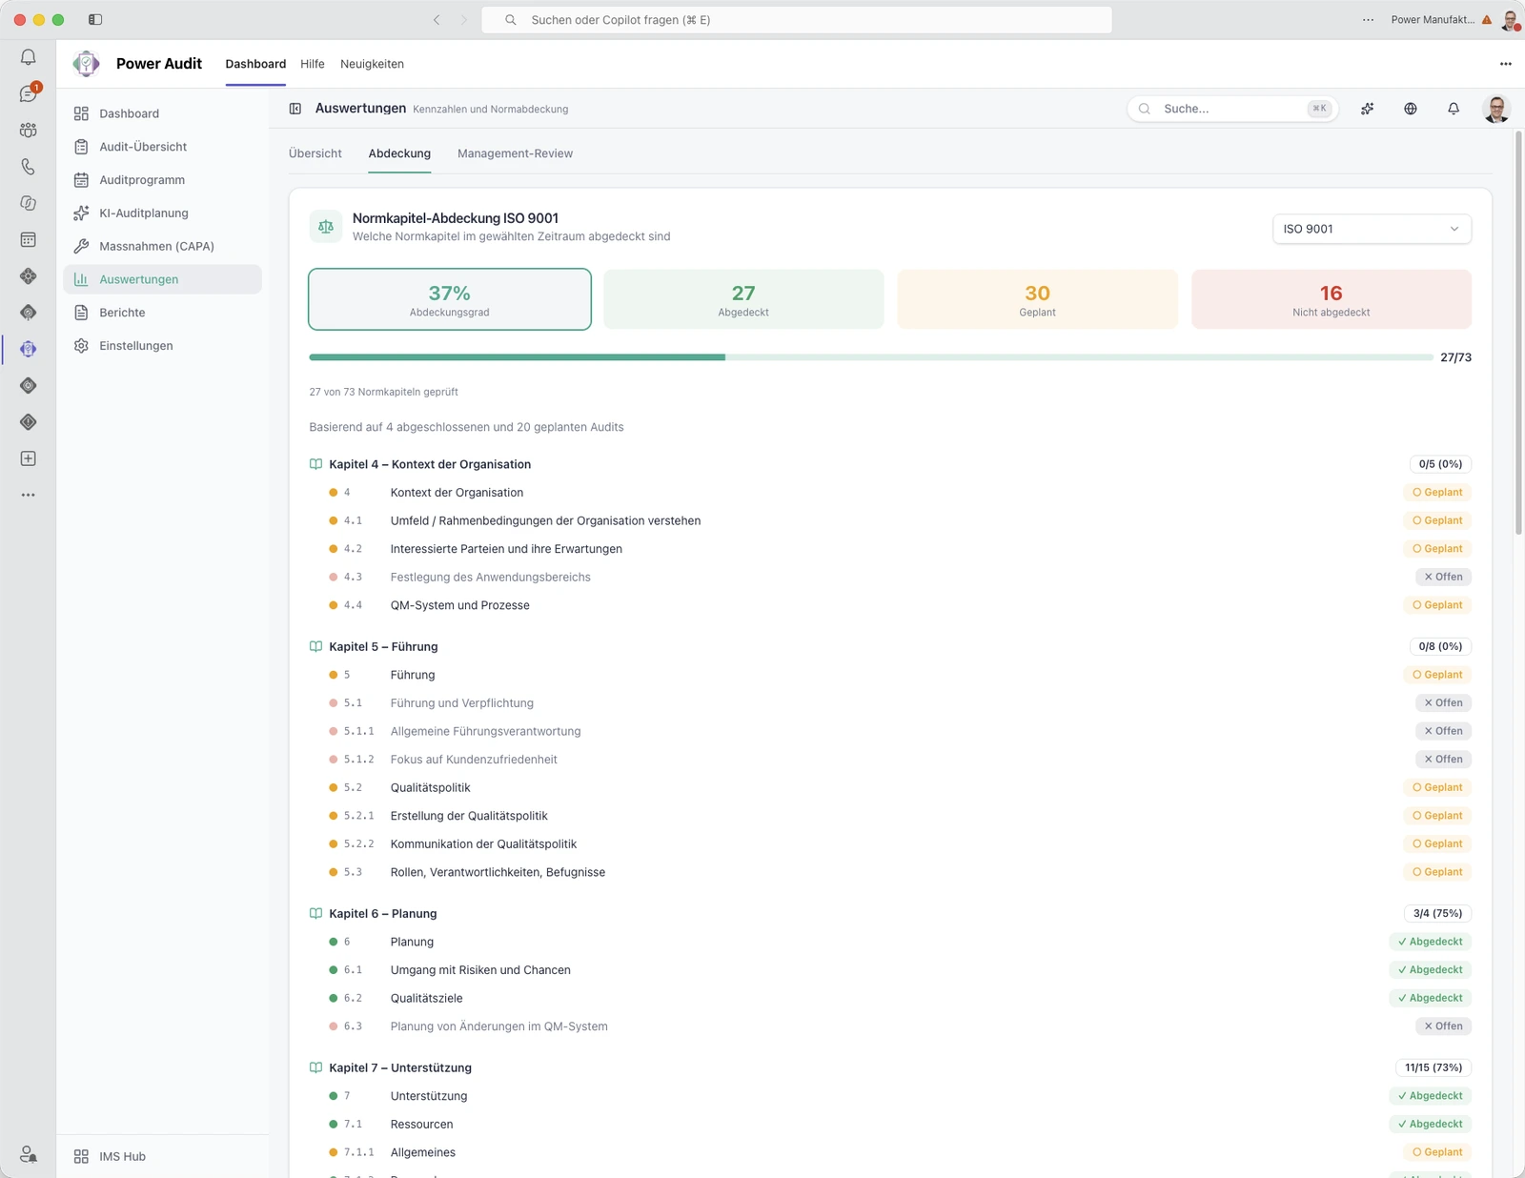The width and height of the screenshot is (1525, 1178).
Task: Open Calls phone icon in rail
Action: pos(29,167)
